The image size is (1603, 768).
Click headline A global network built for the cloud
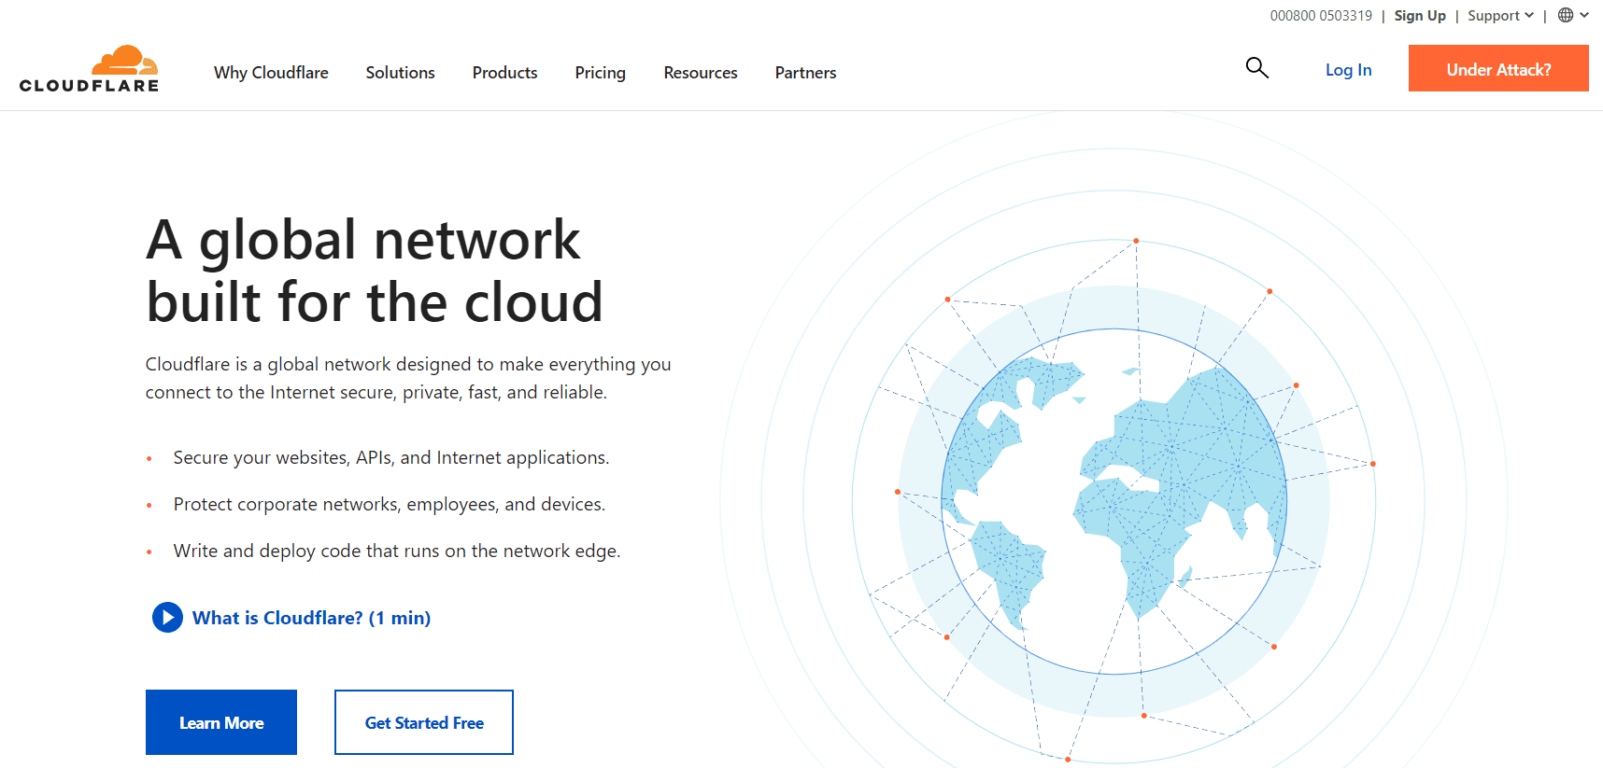[375, 271]
